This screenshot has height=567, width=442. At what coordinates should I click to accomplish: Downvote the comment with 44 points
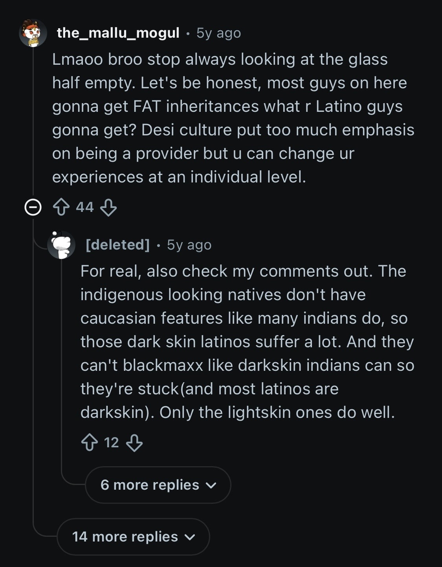click(108, 207)
